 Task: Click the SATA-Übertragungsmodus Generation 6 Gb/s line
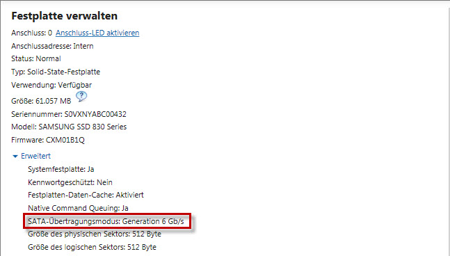tap(106, 221)
